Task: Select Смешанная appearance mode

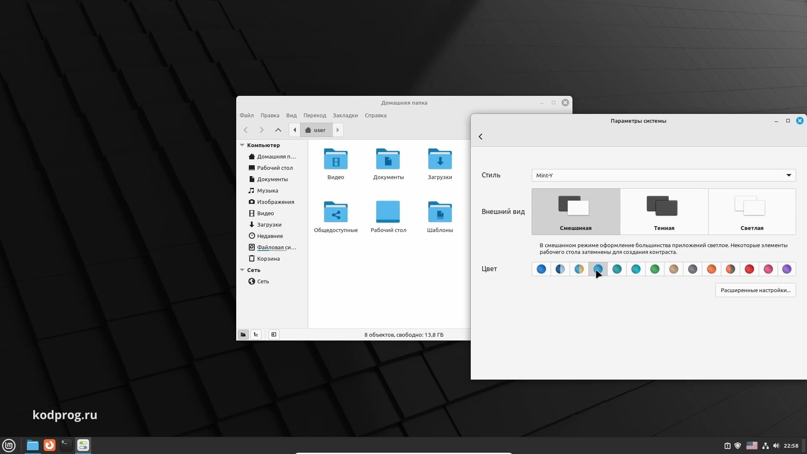Action: click(x=576, y=211)
